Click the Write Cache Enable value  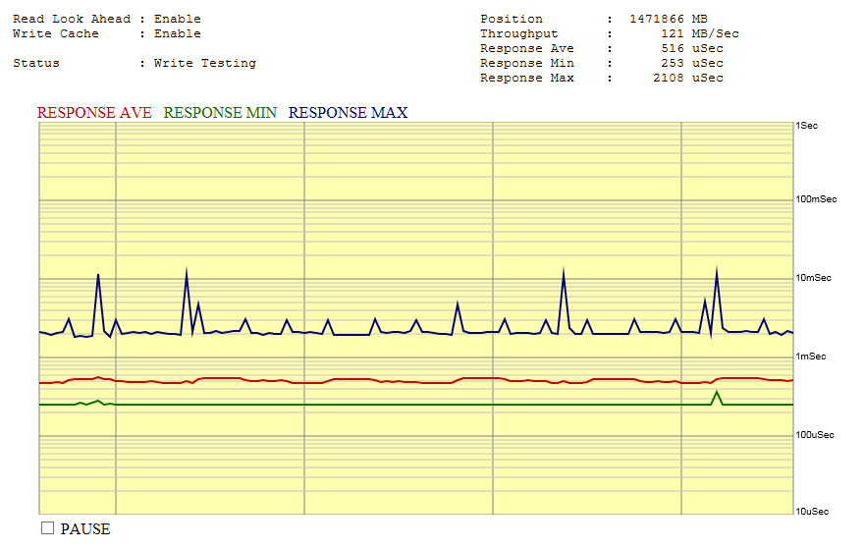(x=177, y=33)
